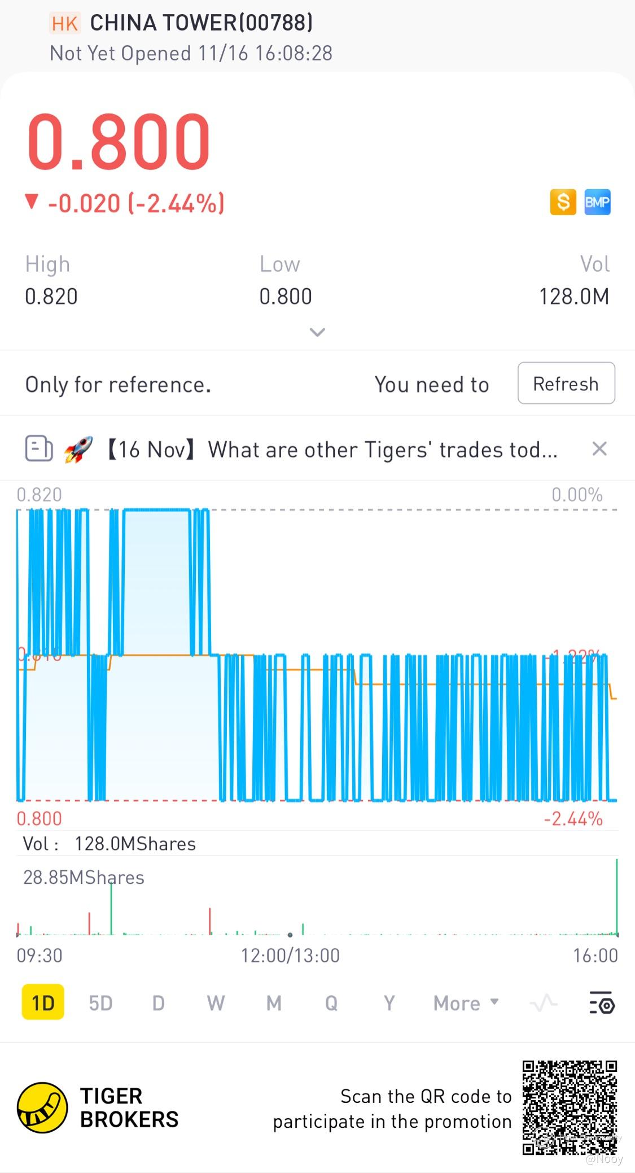Open the 16 Nov Tigers' trades link
Image resolution: width=635 pixels, height=1173 pixels.
point(333,450)
